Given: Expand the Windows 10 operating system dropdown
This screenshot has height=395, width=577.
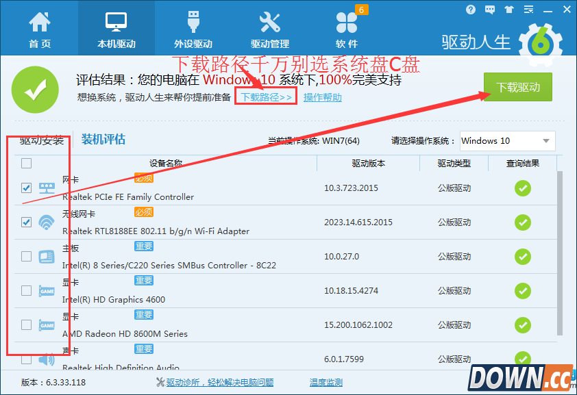Looking at the screenshot, I should [x=507, y=141].
